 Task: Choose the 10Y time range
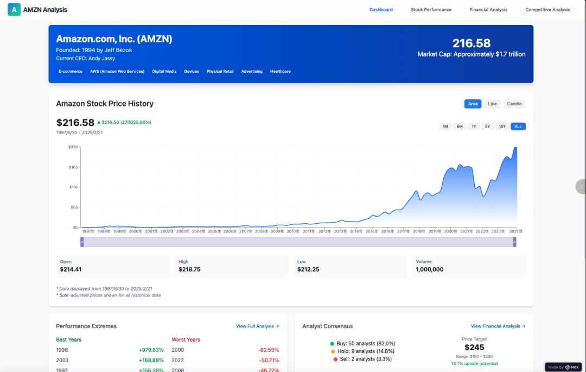[502, 127]
